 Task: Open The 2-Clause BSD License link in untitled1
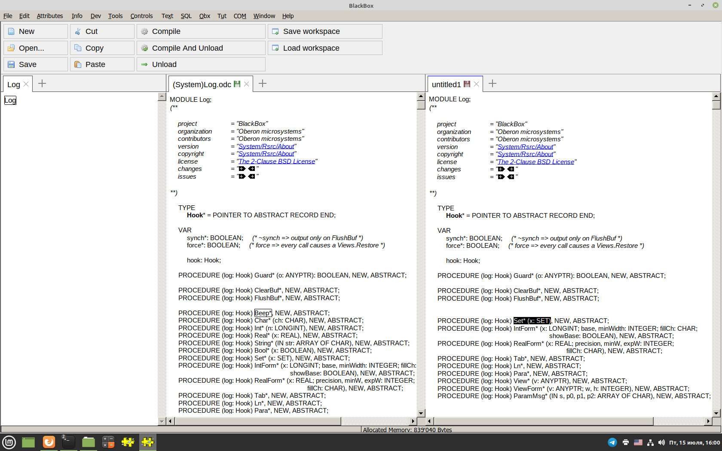(x=535, y=162)
